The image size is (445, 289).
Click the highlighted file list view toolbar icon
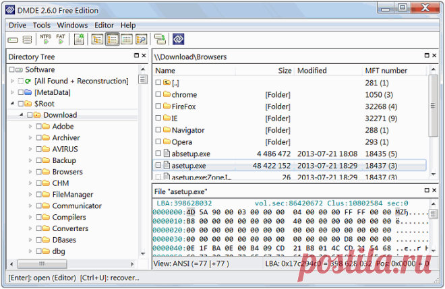[112, 40]
